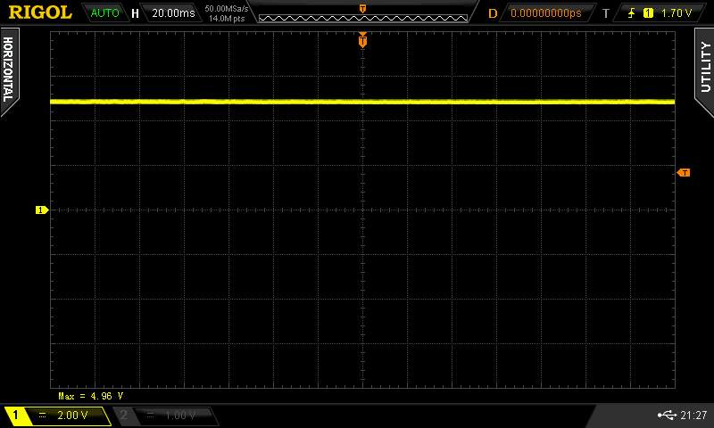Click the 0.00000000ps delay value field
714x428 pixels.
545,13
